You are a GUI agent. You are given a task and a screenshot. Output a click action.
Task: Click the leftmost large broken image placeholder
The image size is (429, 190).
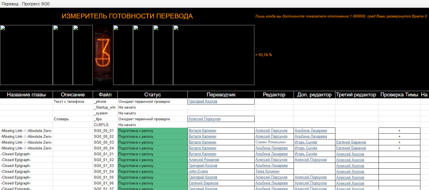coord(26,55)
